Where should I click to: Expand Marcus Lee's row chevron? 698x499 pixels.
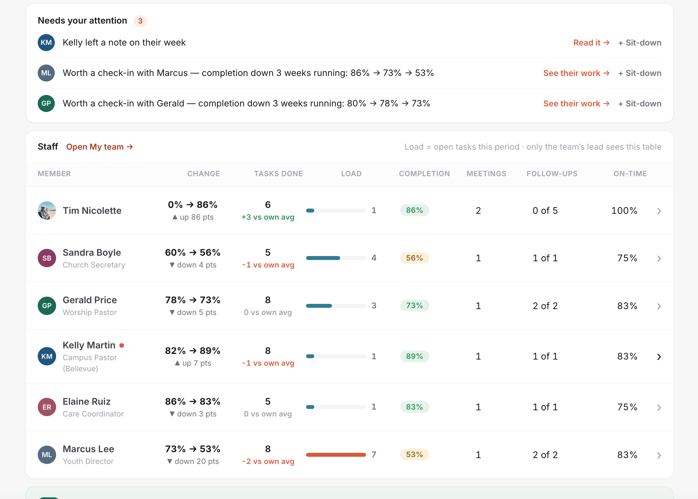(659, 455)
